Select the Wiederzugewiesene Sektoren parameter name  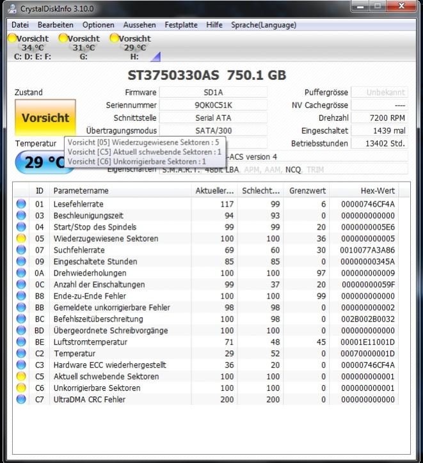tap(106, 239)
